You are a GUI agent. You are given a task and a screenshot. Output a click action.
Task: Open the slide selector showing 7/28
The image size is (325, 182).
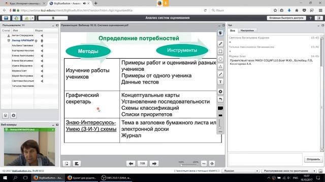[142, 163]
